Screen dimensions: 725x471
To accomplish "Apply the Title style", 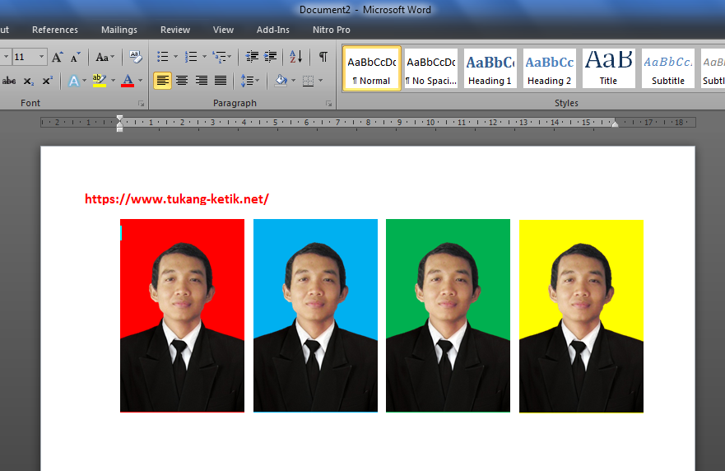I will [x=608, y=68].
